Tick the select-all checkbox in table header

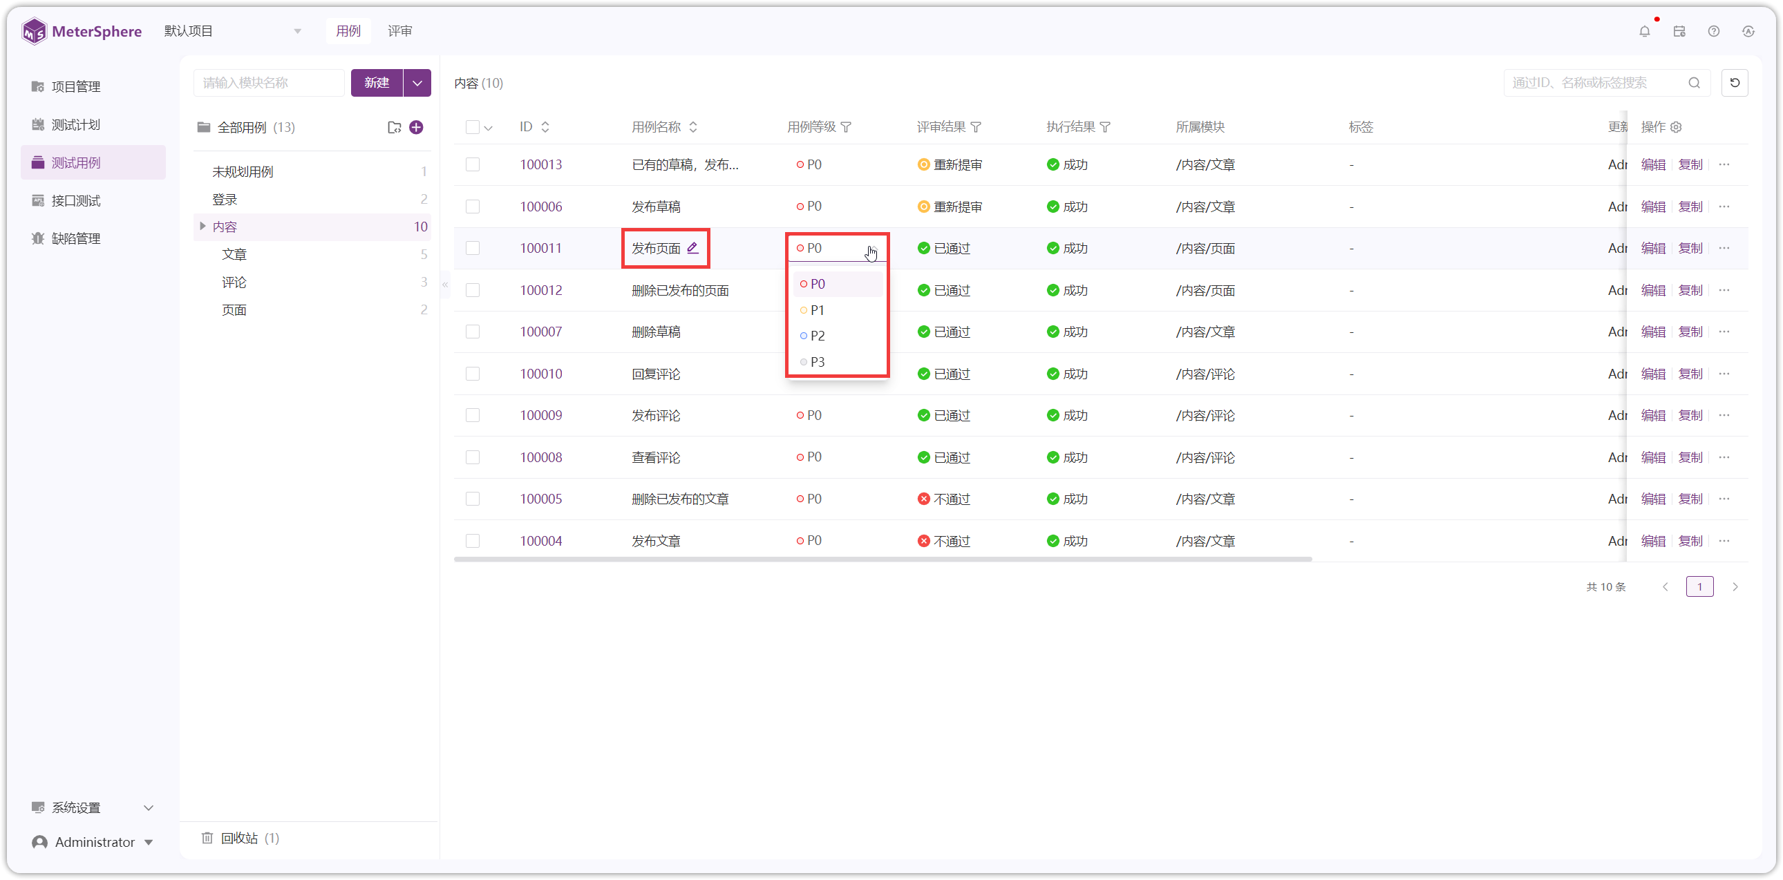[x=473, y=127]
